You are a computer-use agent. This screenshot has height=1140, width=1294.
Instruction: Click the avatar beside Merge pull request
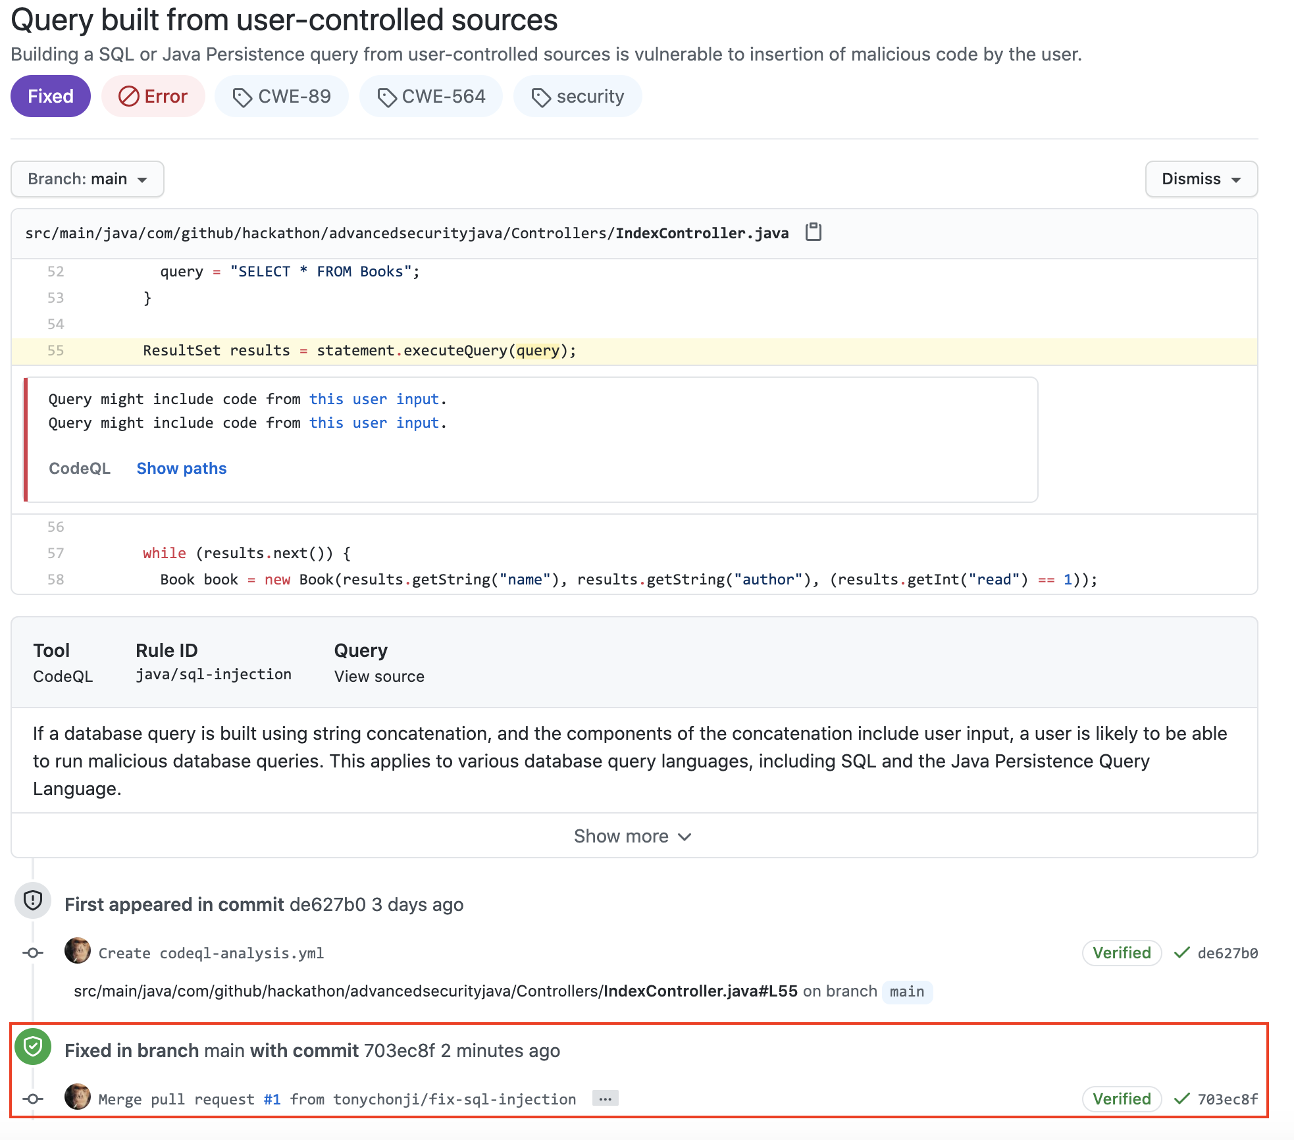[78, 1097]
